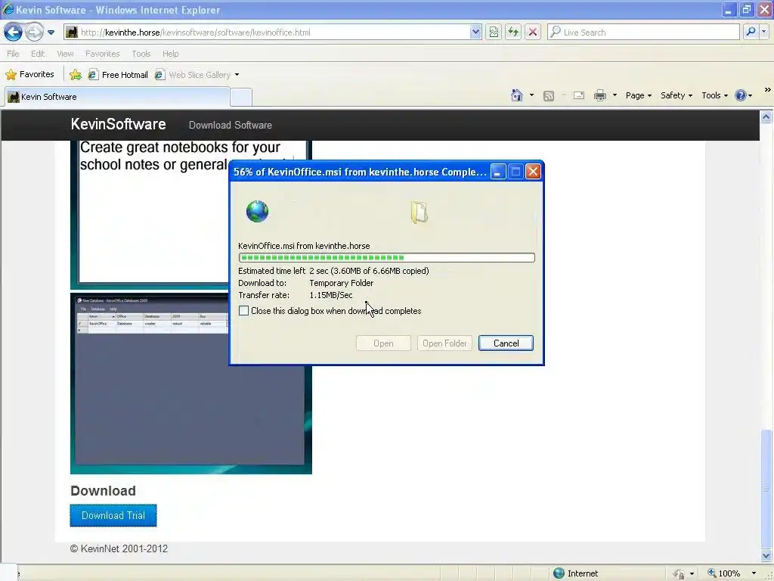Screen dimensions: 774x581
Task: Click the Compatibility View icon
Action: (x=494, y=33)
